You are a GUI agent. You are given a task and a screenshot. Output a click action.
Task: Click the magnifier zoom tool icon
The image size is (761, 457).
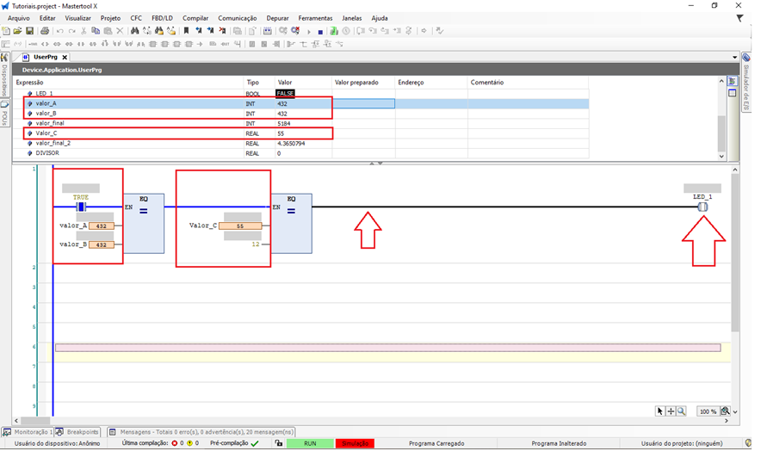pyautogui.click(x=681, y=411)
